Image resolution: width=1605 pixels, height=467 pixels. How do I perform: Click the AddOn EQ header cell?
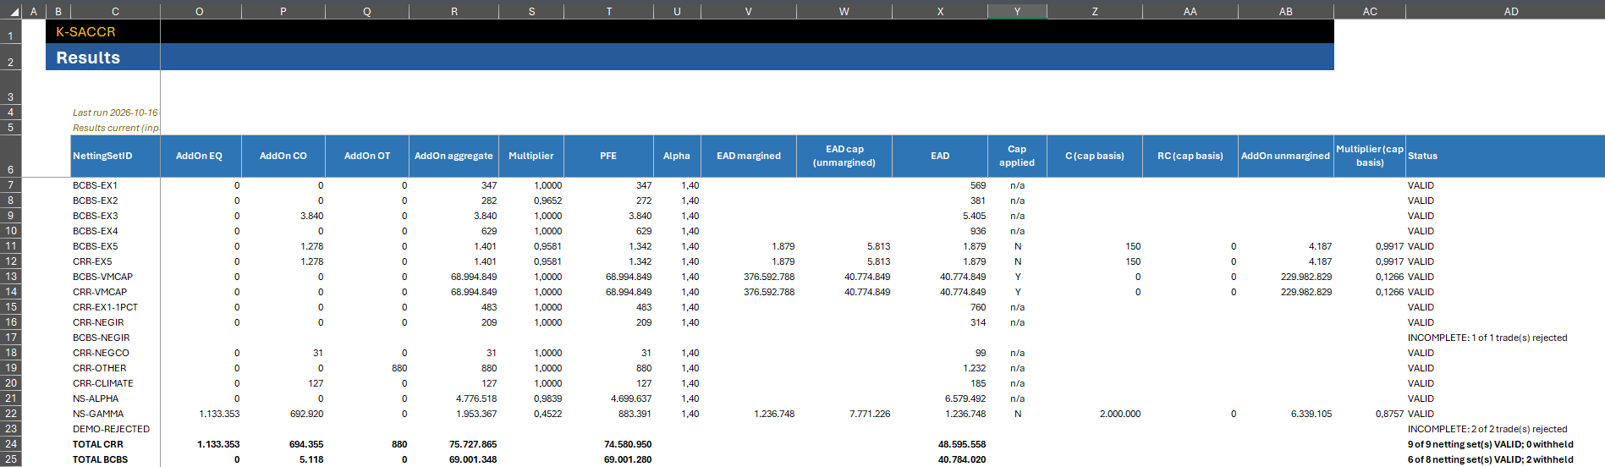(201, 156)
